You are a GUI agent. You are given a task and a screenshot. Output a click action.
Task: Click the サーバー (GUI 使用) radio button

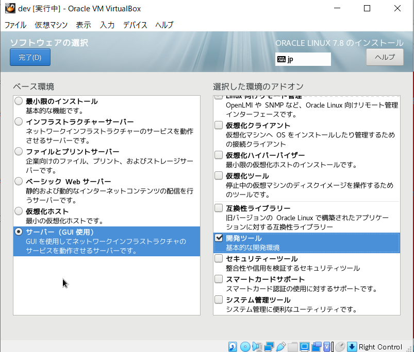click(x=19, y=232)
